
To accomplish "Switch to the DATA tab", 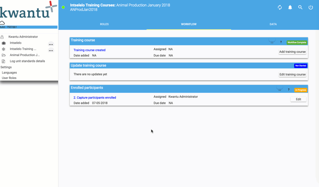I will coord(273,24).
